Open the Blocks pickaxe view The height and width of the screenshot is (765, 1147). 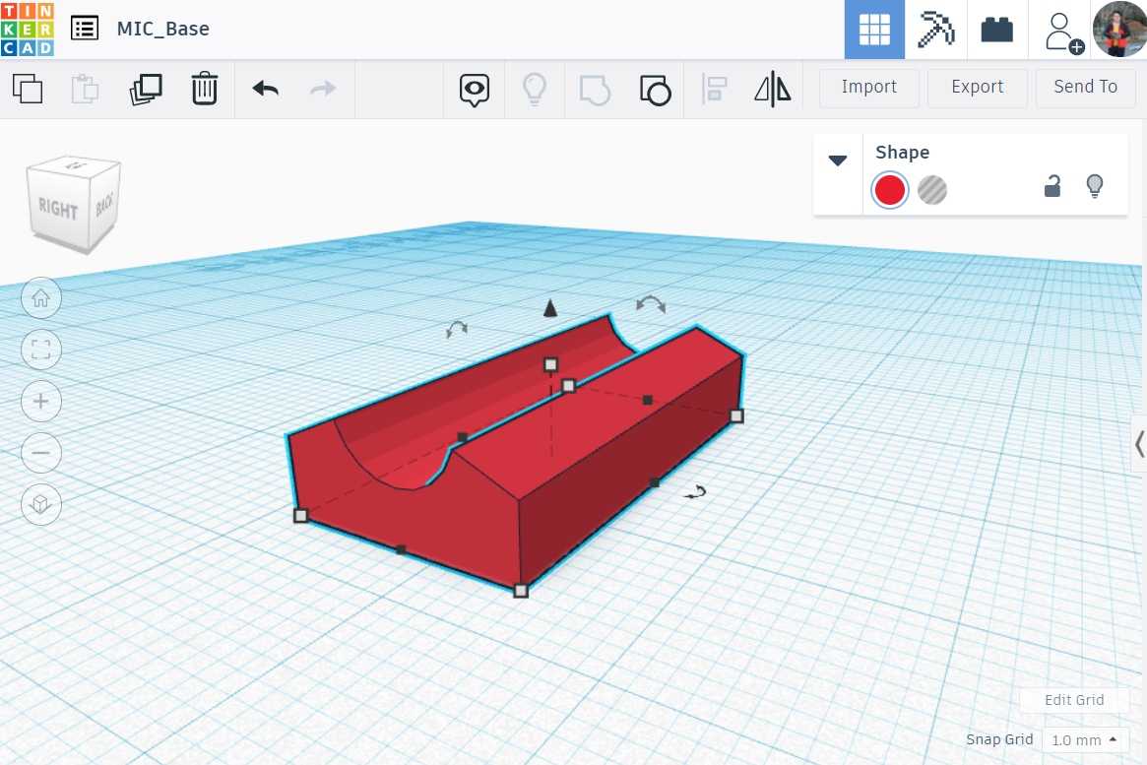tap(935, 30)
